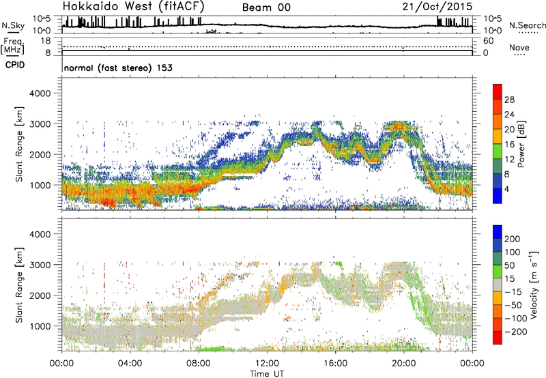546x378 pixels.
Task: Click "Slant Range [km]" label of power panel
Action: 19,144
